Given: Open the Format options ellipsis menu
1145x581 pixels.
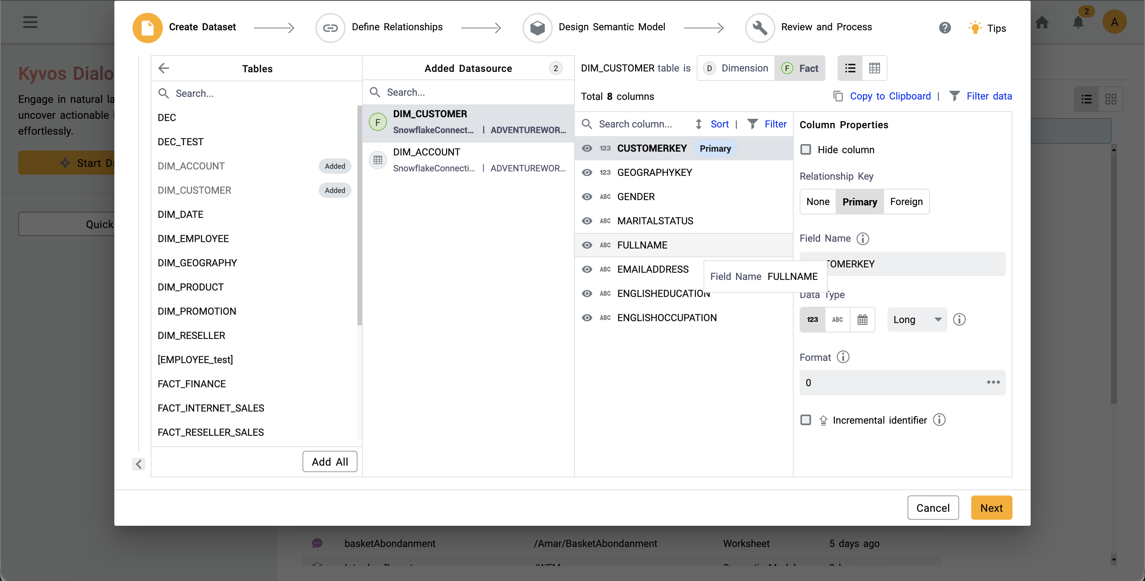Looking at the screenshot, I should pos(992,382).
